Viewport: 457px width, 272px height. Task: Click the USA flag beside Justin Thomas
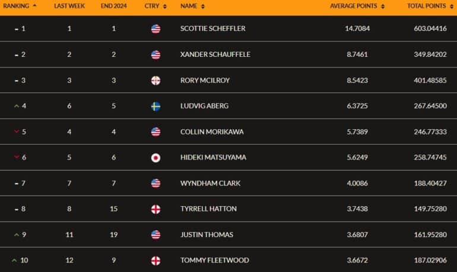click(x=155, y=235)
